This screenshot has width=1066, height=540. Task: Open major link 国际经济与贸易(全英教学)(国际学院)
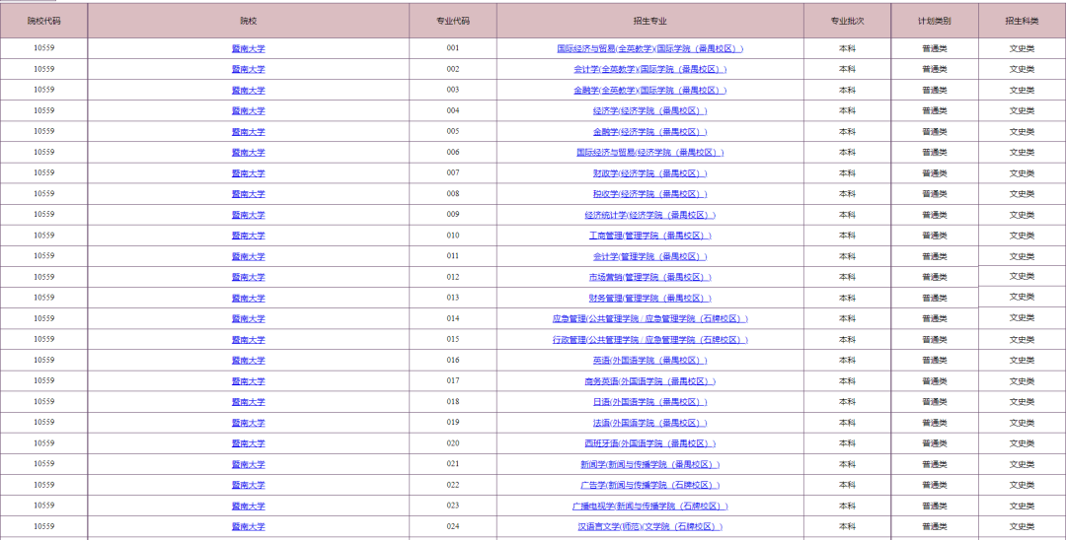(649, 49)
